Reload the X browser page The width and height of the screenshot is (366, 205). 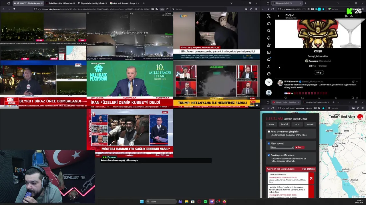coord(272,9)
